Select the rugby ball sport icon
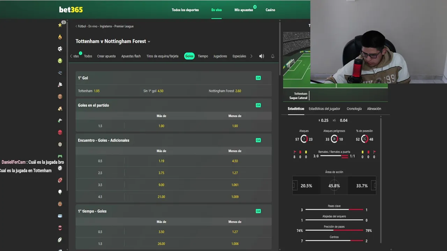Screen dimensions: 447x251 point(60,240)
